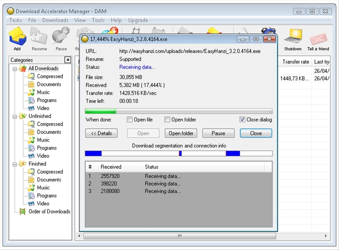This screenshot has width=339, height=250.
Task: Select the Finished category
Action: (x=37, y=164)
